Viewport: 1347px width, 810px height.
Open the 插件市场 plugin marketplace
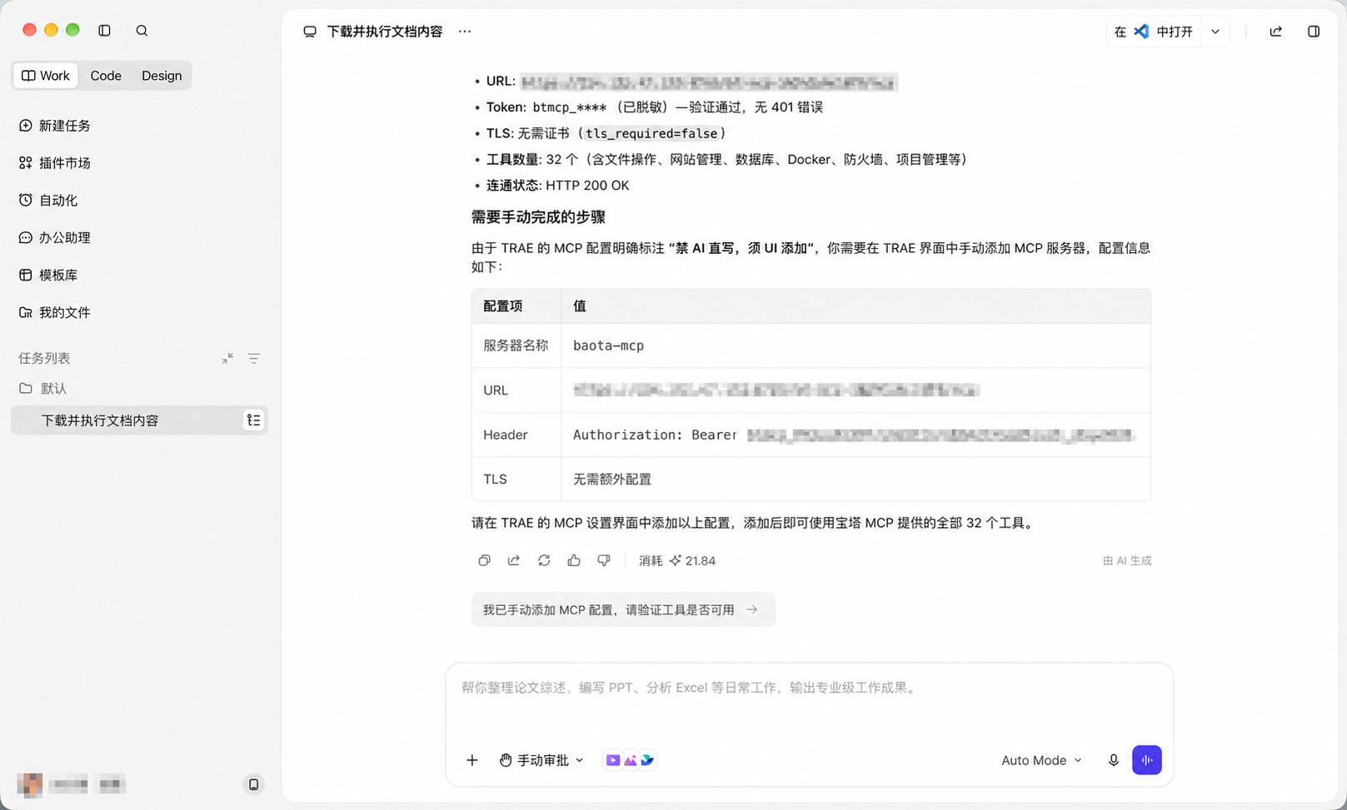click(55, 163)
